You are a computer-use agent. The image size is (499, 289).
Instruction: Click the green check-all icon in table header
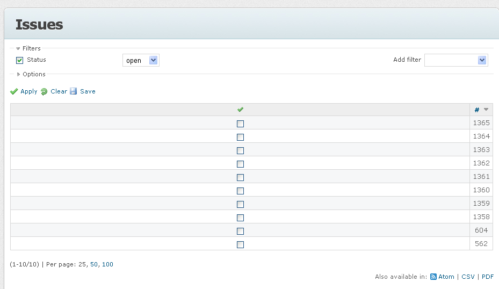[x=240, y=110]
